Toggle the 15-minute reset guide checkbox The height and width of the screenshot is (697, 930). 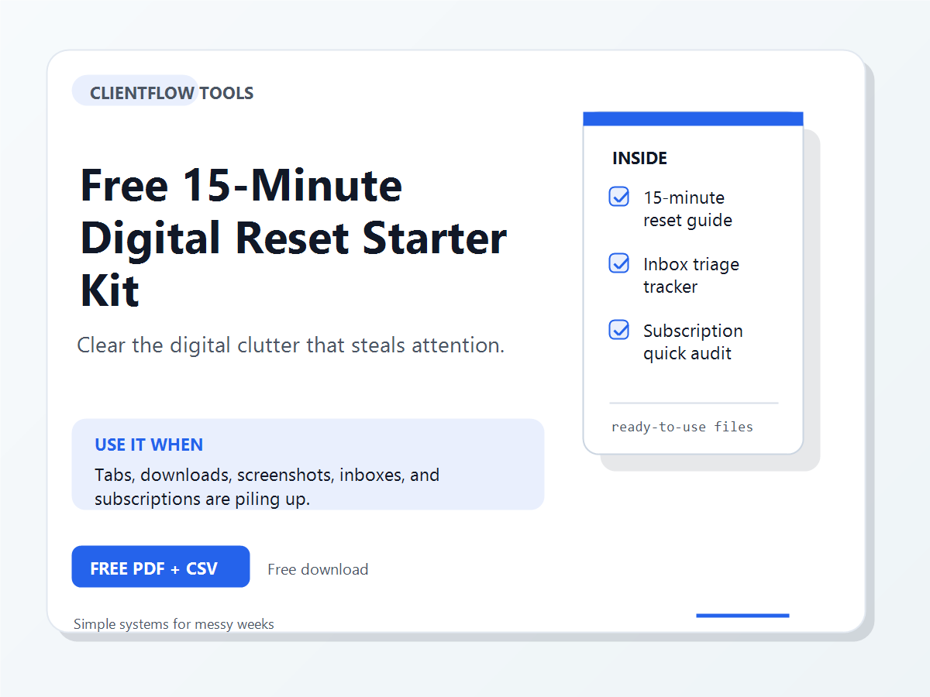(619, 197)
